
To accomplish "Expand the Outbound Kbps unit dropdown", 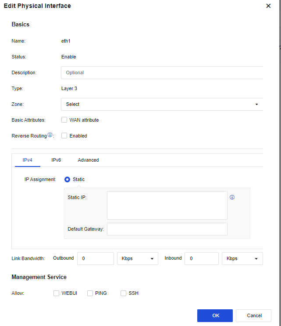I will pyautogui.click(x=137, y=258).
